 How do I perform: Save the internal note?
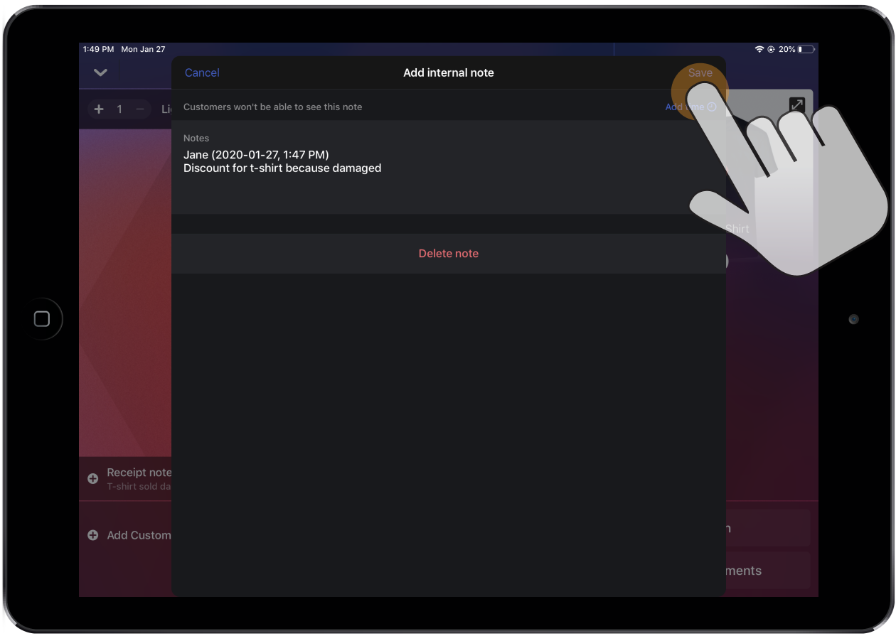tap(700, 72)
